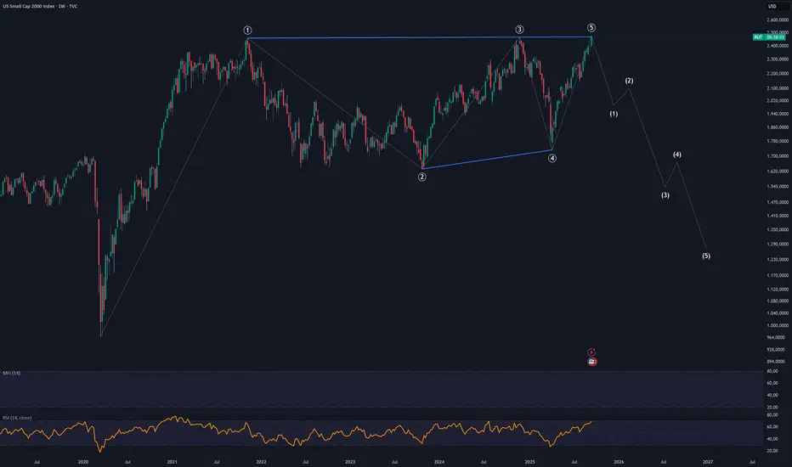Click the 1.470,0000 price scale value
792x467 pixels.
pyautogui.click(x=778, y=202)
